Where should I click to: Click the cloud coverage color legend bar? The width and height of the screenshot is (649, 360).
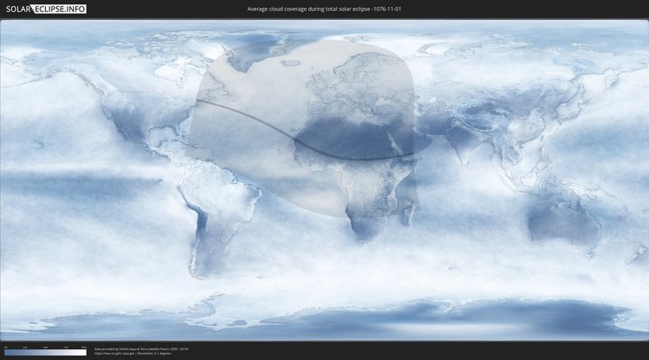45,352
